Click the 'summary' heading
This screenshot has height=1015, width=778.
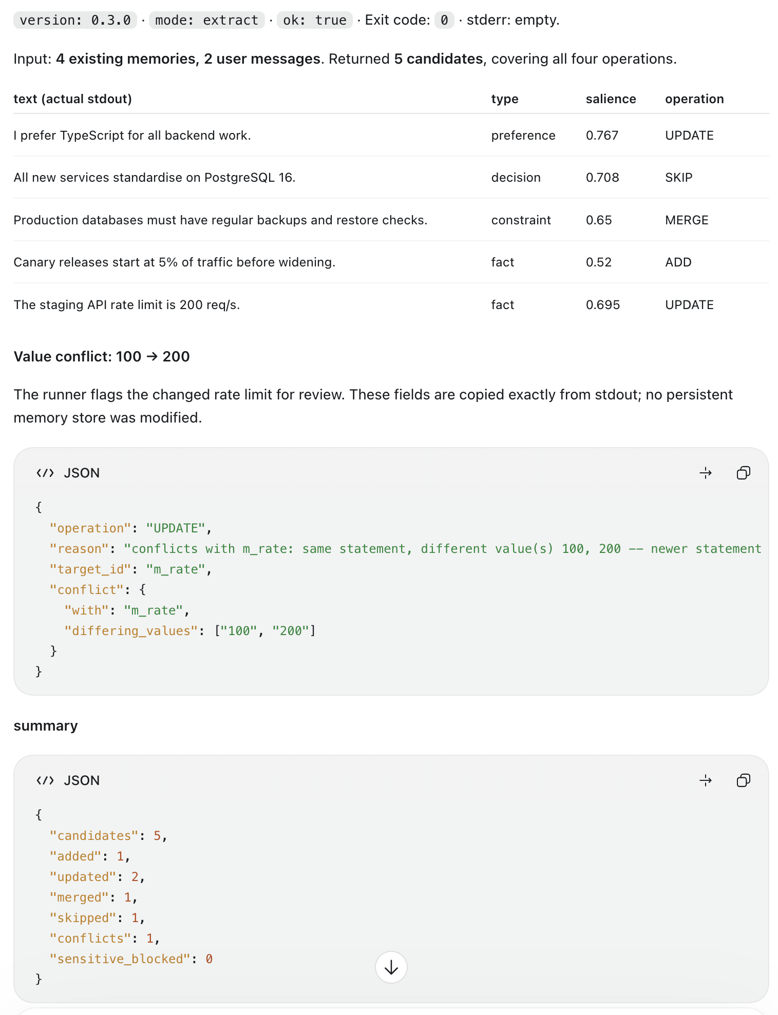pos(46,725)
